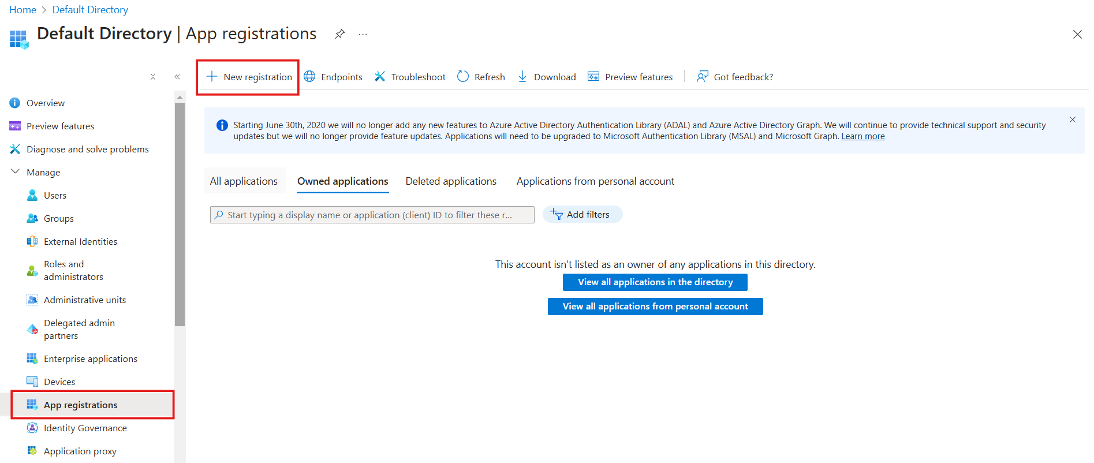Select Applications from personal account tab
1094x463 pixels.
coord(595,181)
